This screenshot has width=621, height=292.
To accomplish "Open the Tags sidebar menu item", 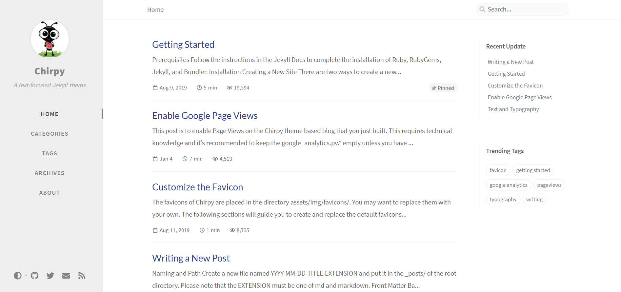I will click(50, 153).
